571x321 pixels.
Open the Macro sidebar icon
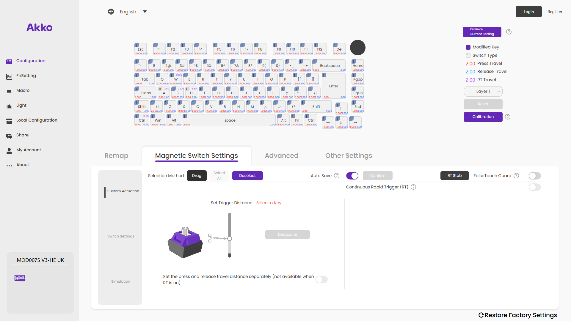[9, 91]
